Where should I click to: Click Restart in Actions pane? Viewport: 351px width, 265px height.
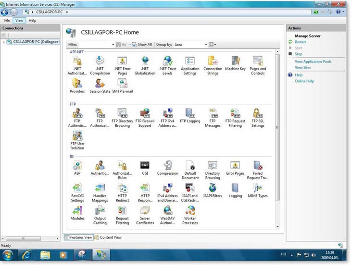[x=300, y=42]
